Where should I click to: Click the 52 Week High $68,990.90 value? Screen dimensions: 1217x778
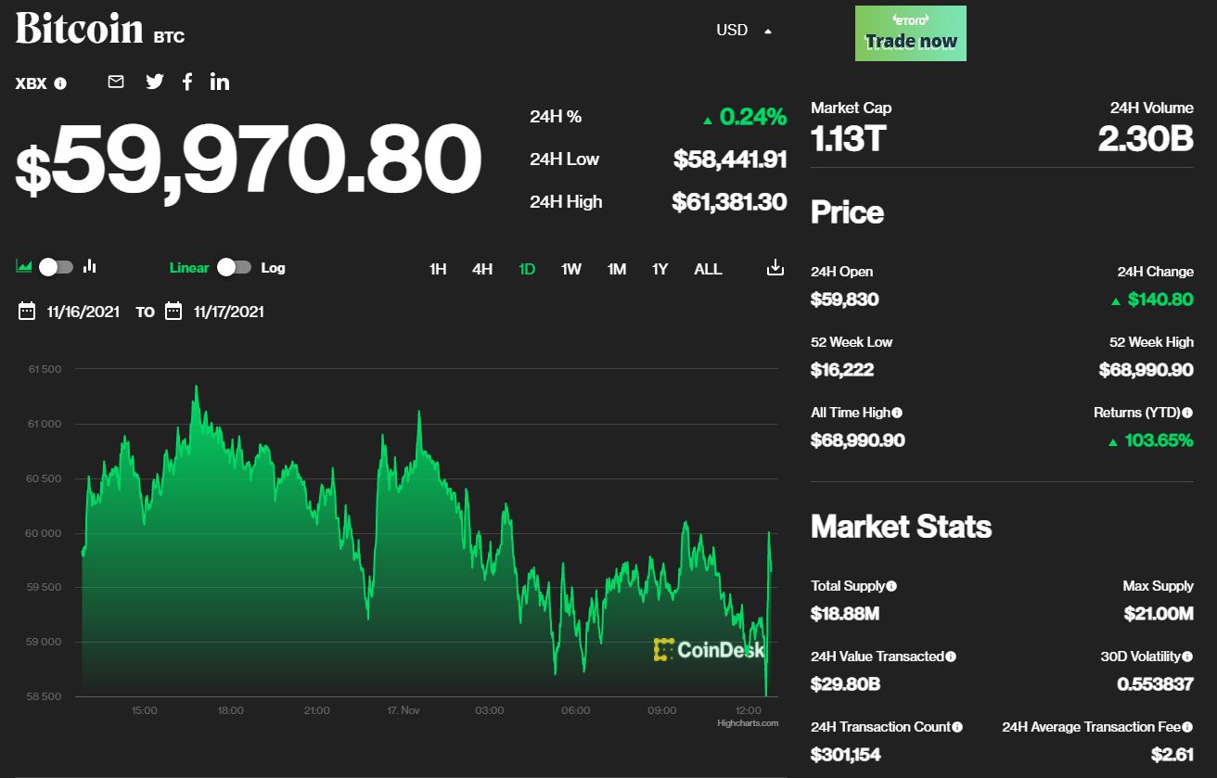[x=1147, y=370]
